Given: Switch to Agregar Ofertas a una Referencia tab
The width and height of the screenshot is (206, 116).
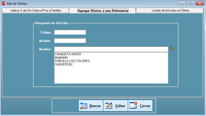Looking at the screenshot, I should (x=103, y=10).
